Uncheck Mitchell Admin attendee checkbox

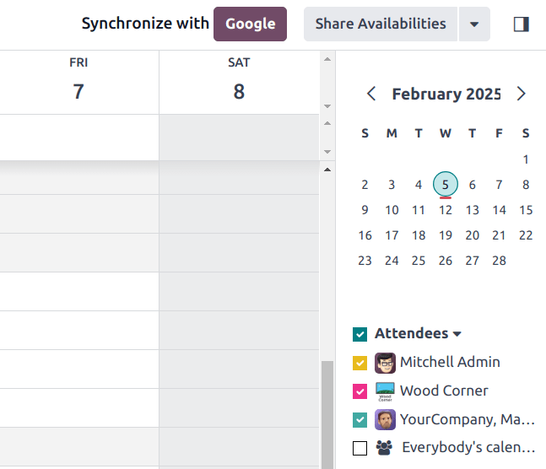tap(360, 363)
